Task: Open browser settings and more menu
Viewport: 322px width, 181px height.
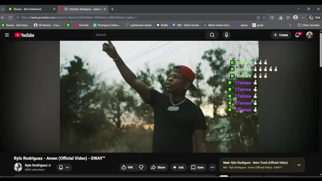Action: coord(303,18)
